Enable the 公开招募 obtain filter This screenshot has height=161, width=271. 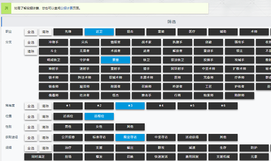[68, 138]
